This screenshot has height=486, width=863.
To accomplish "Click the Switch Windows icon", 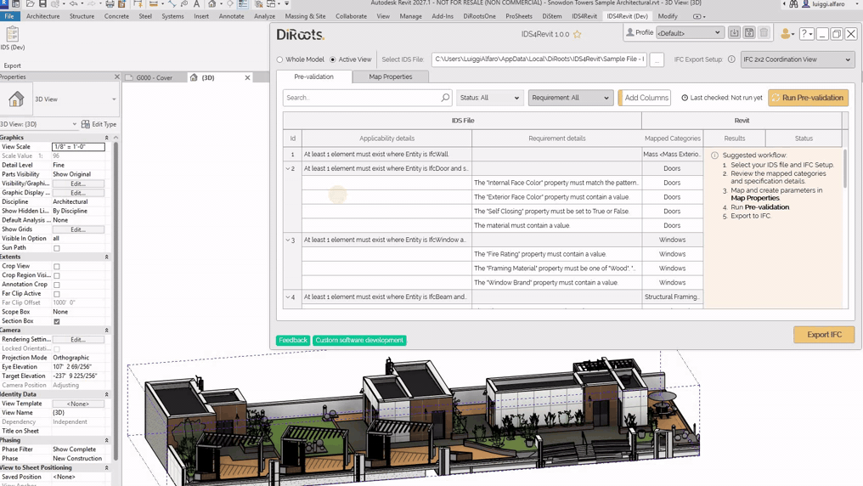I will tap(271, 4).
